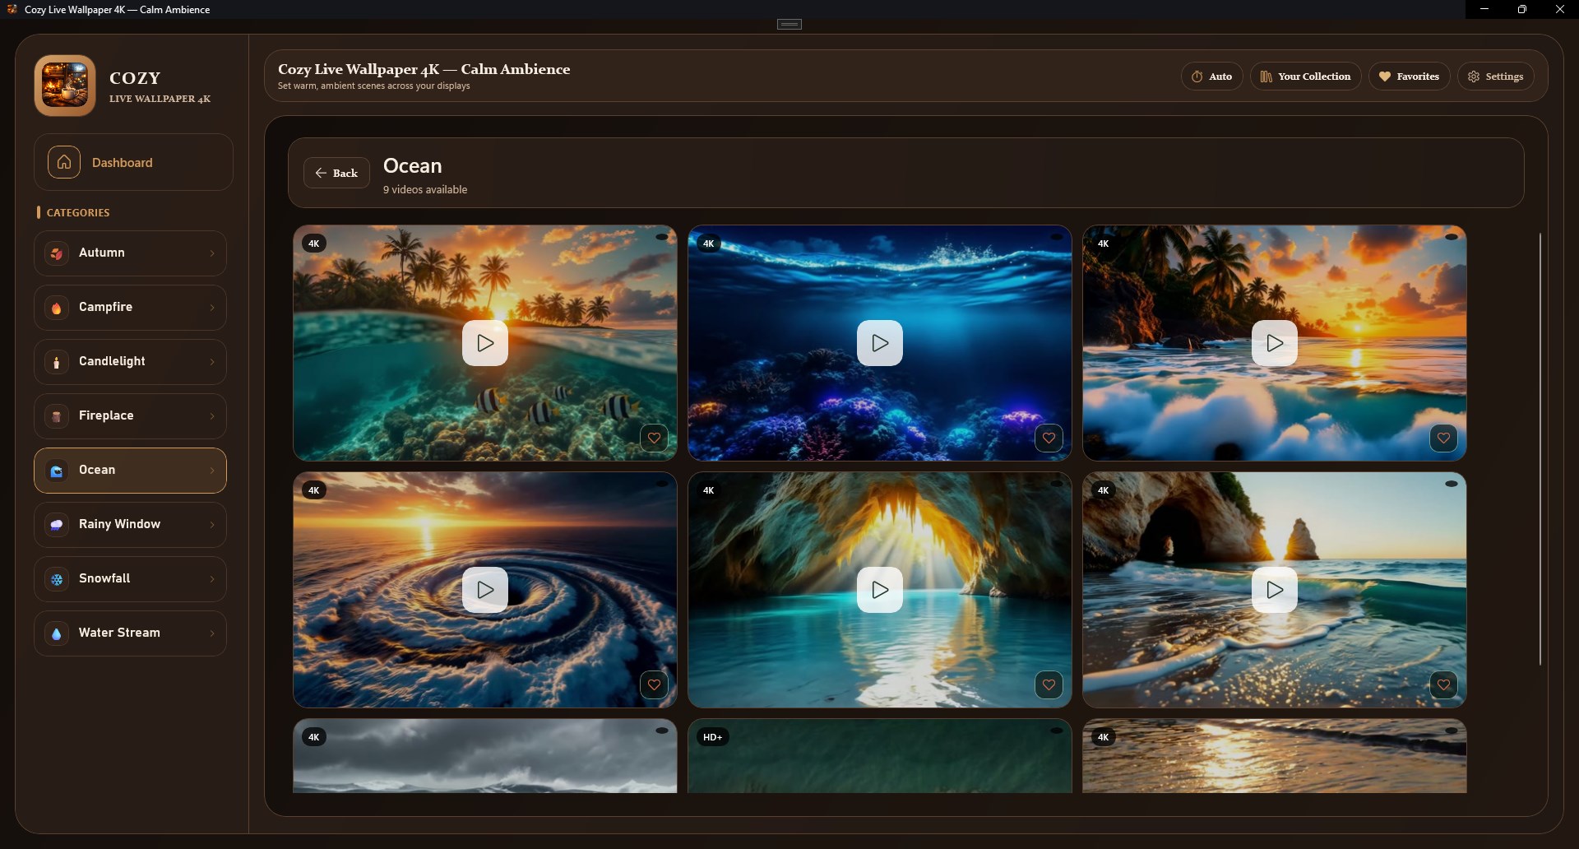Select the Autumn category label
This screenshot has width=1579, height=849.
[x=102, y=253]
